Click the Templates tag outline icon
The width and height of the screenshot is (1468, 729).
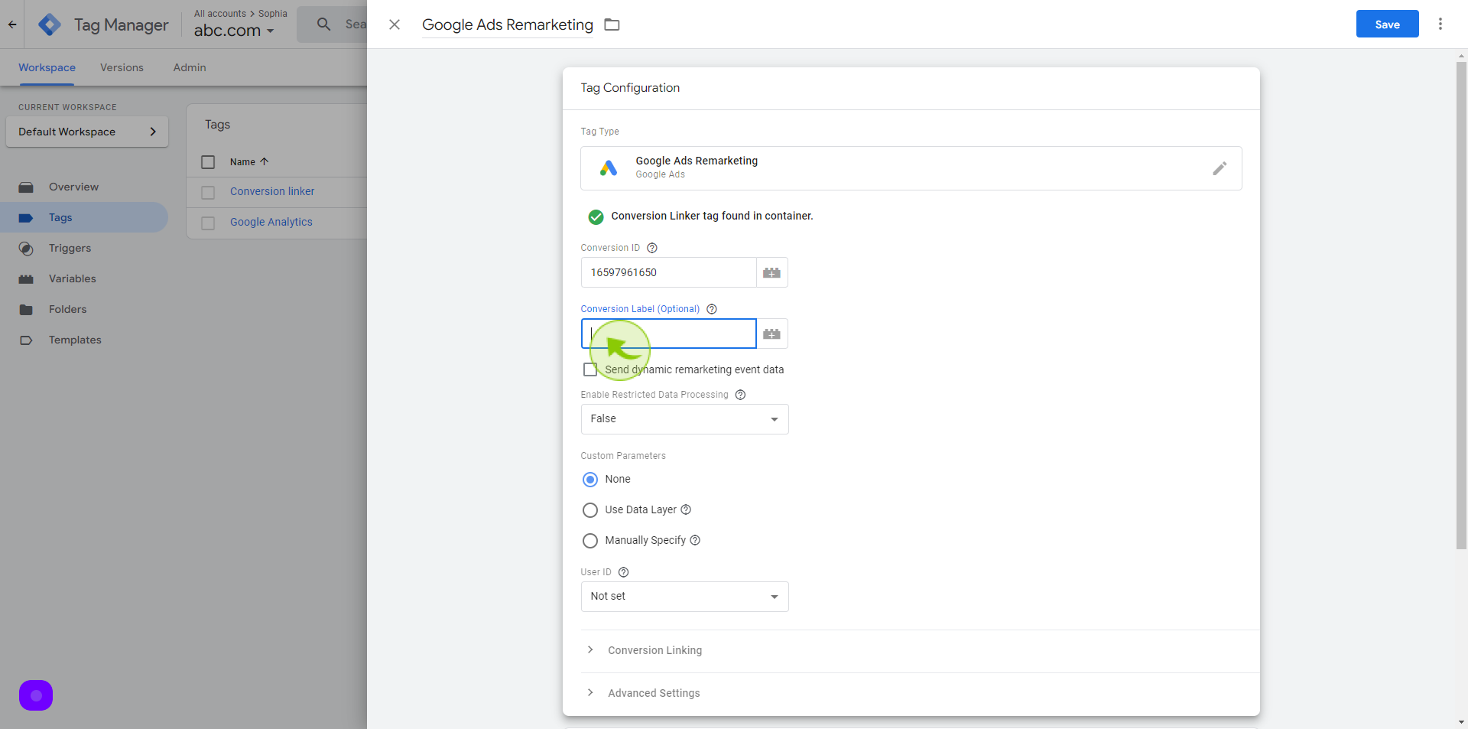pos(26,340)
